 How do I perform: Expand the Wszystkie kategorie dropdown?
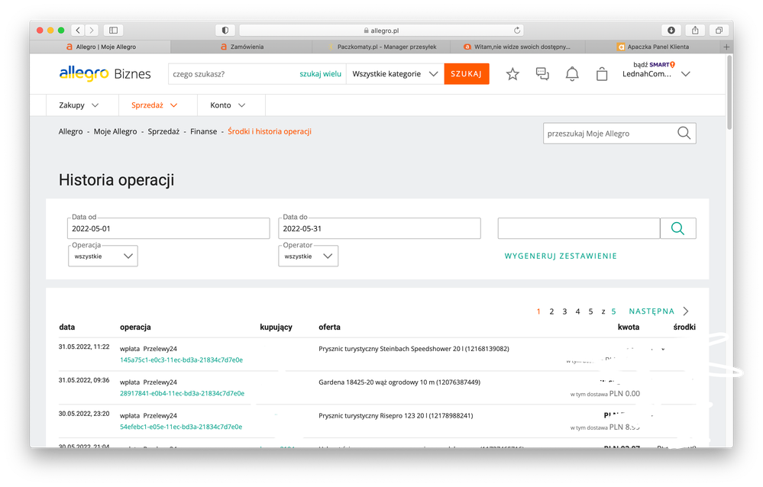click(395, 74)
